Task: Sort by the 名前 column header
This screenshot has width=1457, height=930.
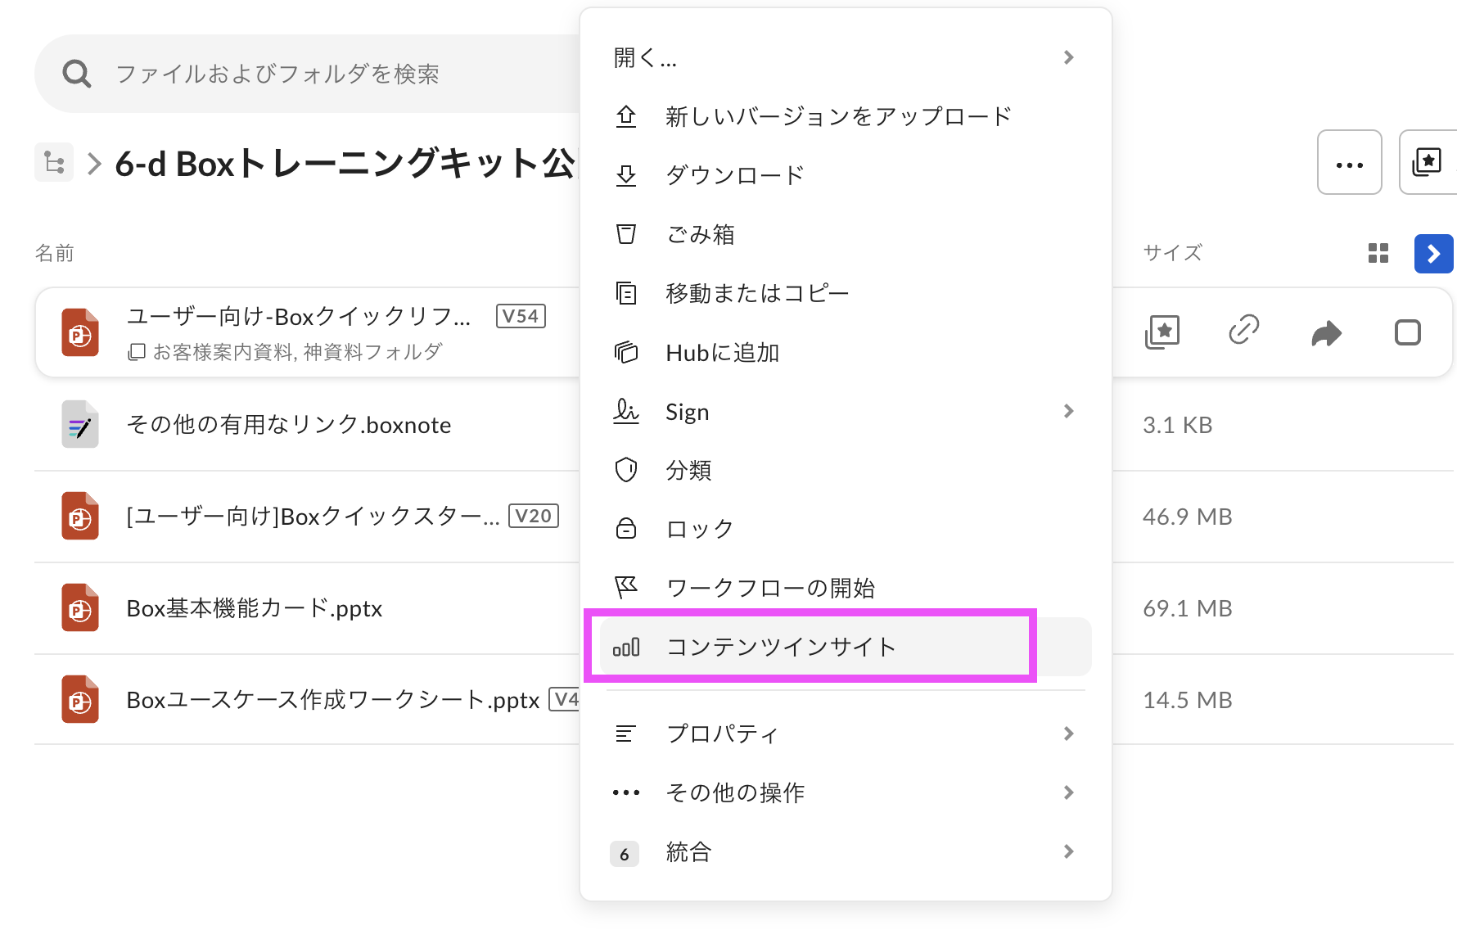Action: 54,253
